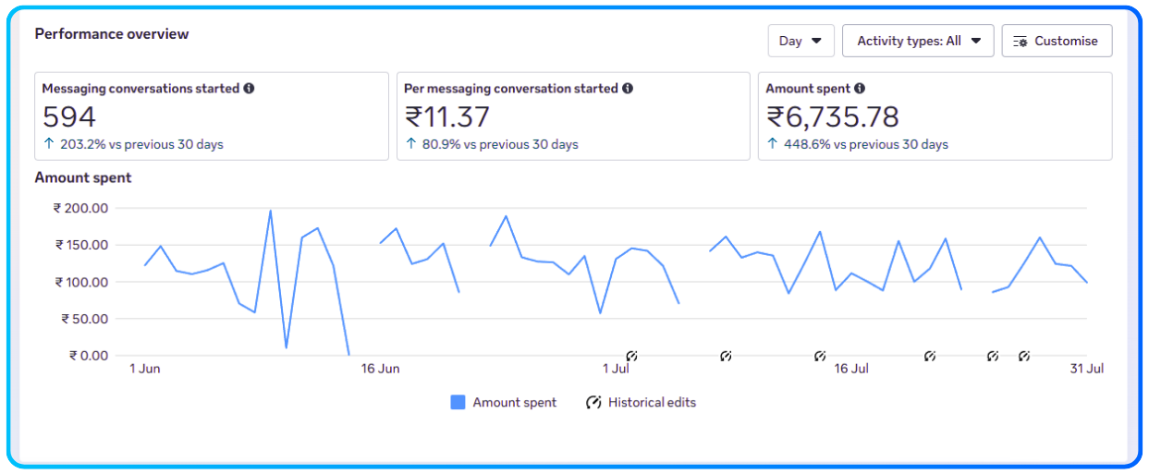Click the Customise button
The height and width of the screenshot is (474, 1149).
click(x=1057, y=41)
